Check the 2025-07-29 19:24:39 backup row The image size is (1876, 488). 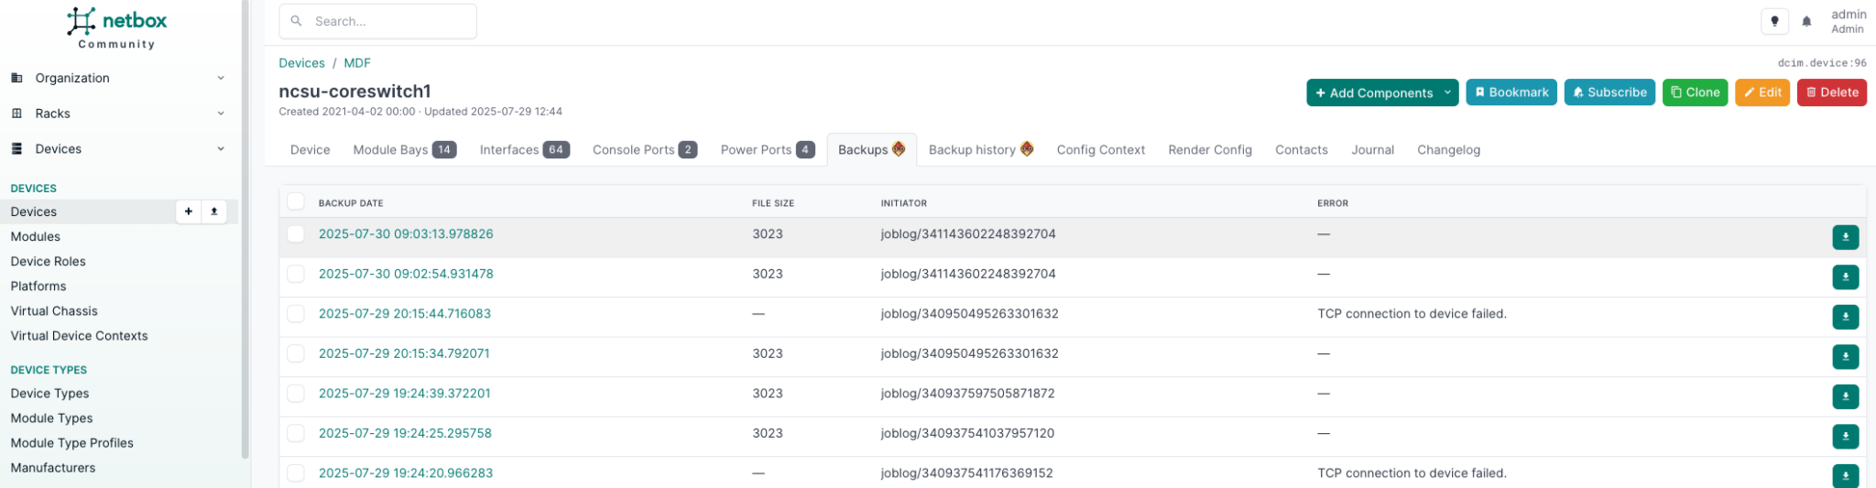point(295,394)
